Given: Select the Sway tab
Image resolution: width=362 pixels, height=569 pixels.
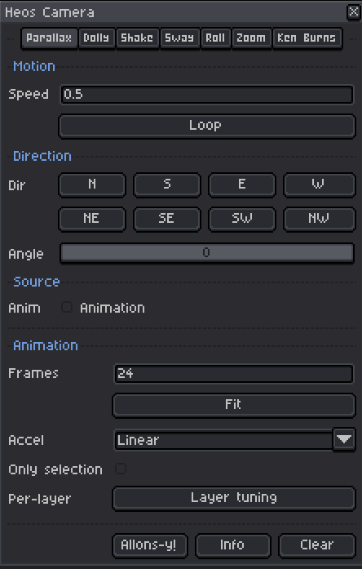Looking at the screenshot, I should tap(179, 38).
